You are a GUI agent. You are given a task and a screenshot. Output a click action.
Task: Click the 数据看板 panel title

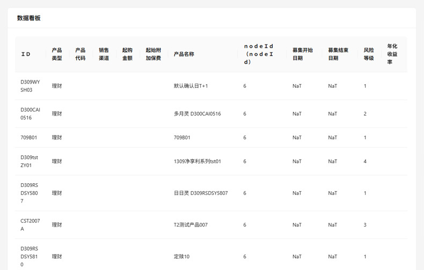pyautogui.click(x=29, y=18)
